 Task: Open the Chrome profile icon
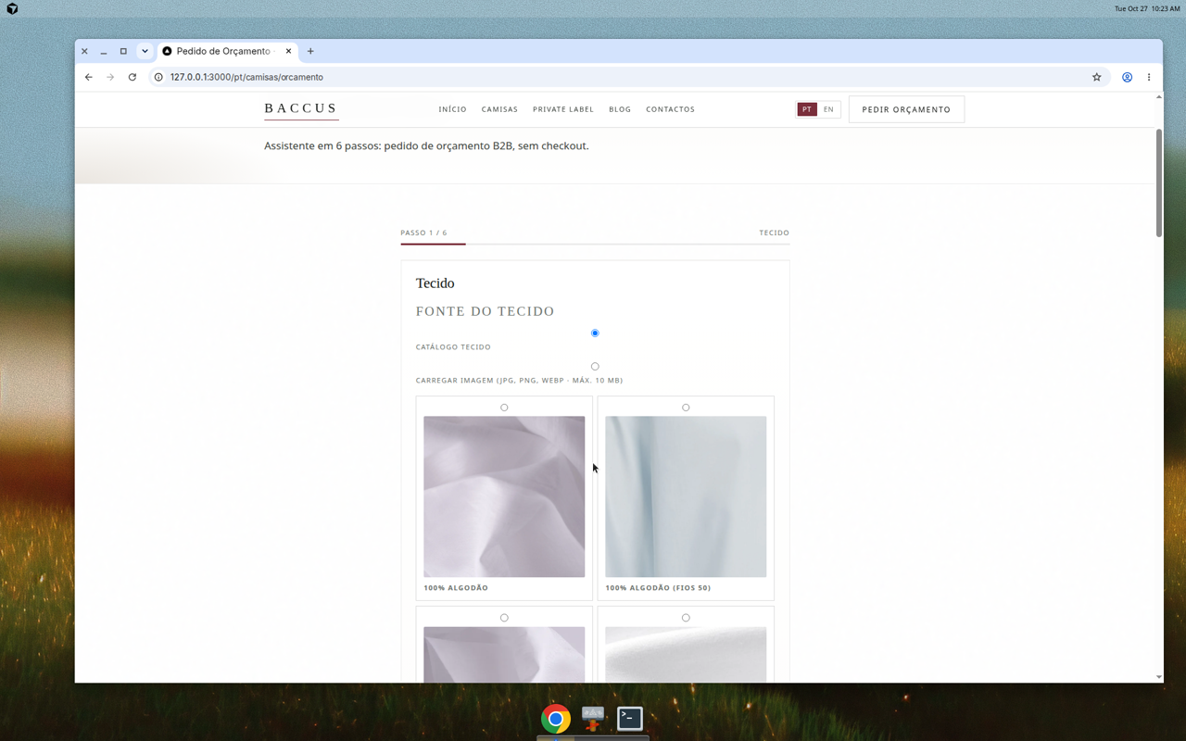tap(1127, 77)
